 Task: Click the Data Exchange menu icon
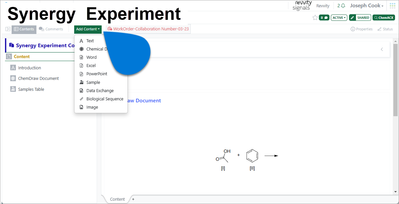81,91
